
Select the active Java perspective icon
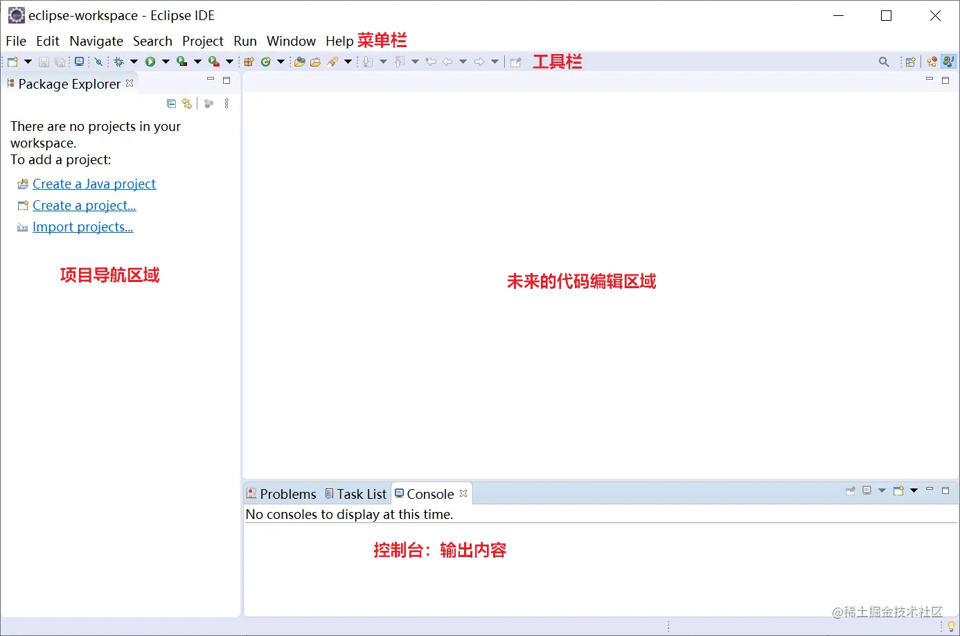pyautogui.click(x=948, y=62)
